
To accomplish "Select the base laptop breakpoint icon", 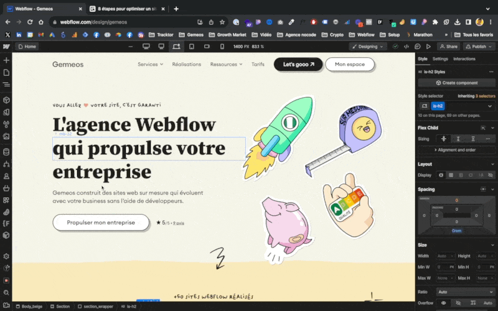I will [176, 47].
